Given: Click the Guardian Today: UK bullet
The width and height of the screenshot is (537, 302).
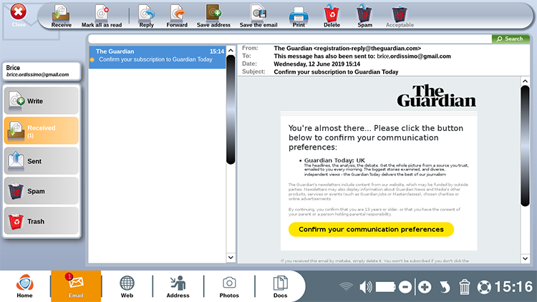Looking at the screenshot, I should (x=334, y=160).
